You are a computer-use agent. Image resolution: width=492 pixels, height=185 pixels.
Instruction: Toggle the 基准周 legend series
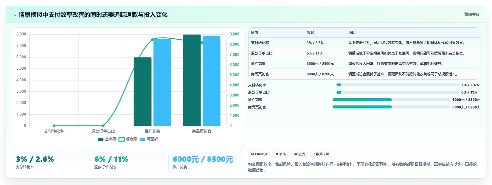tap(107, 139)
